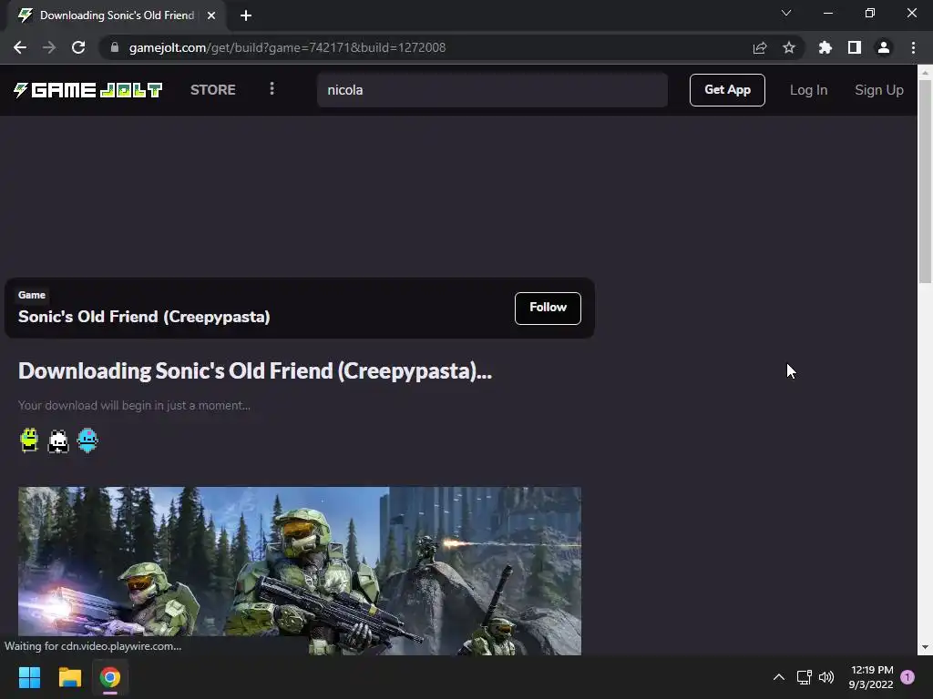933x699 pixels.
Task: View site information lock icon
Action: point(115,47)
